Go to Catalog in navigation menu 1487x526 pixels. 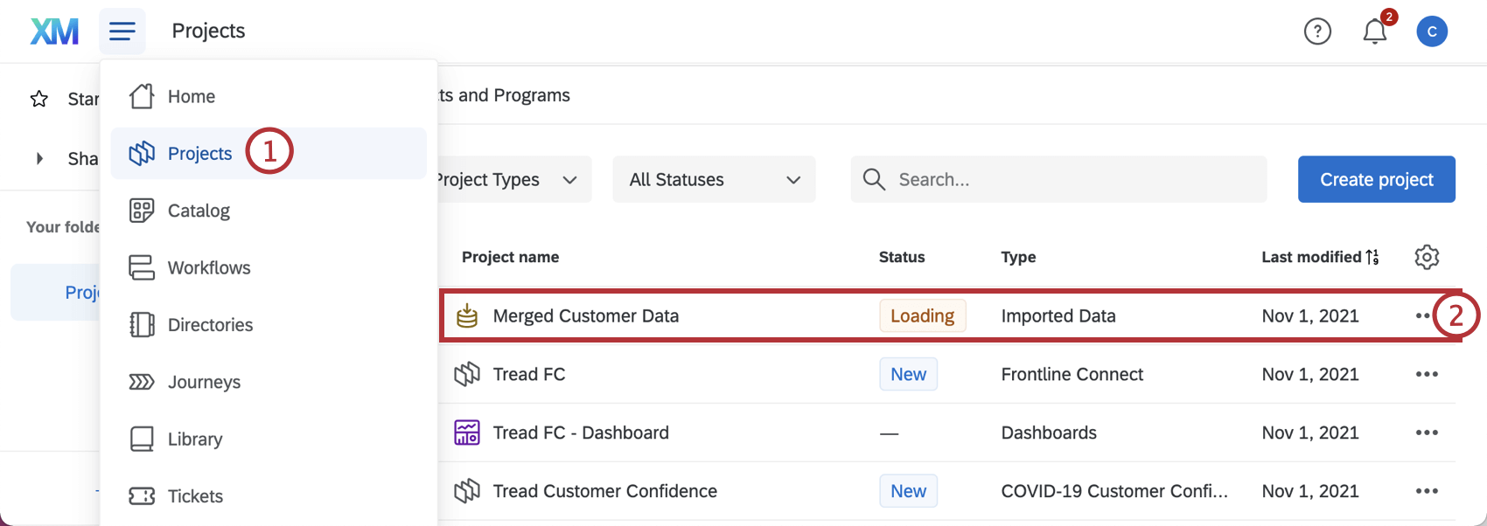point(199,211)
